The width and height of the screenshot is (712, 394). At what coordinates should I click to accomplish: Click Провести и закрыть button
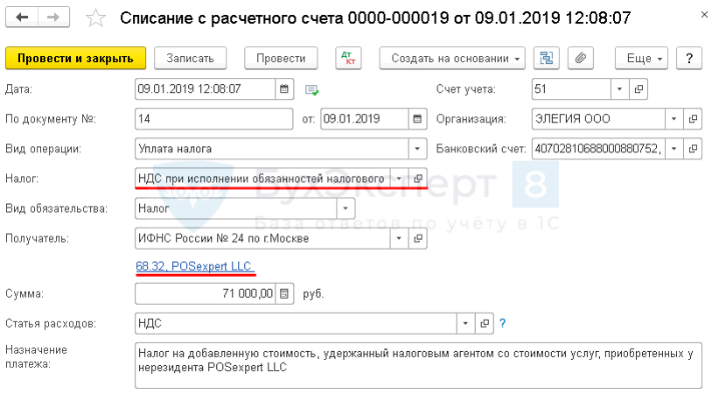click(76, 58)
